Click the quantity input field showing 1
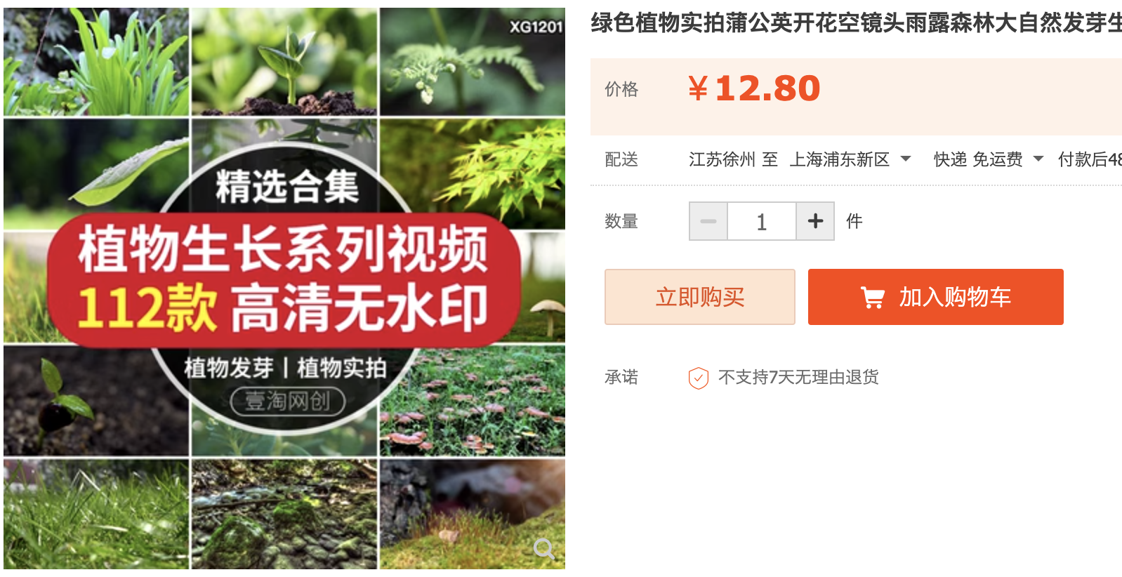The width and height of the screenshot is (1122, 577). coord(762,221)
